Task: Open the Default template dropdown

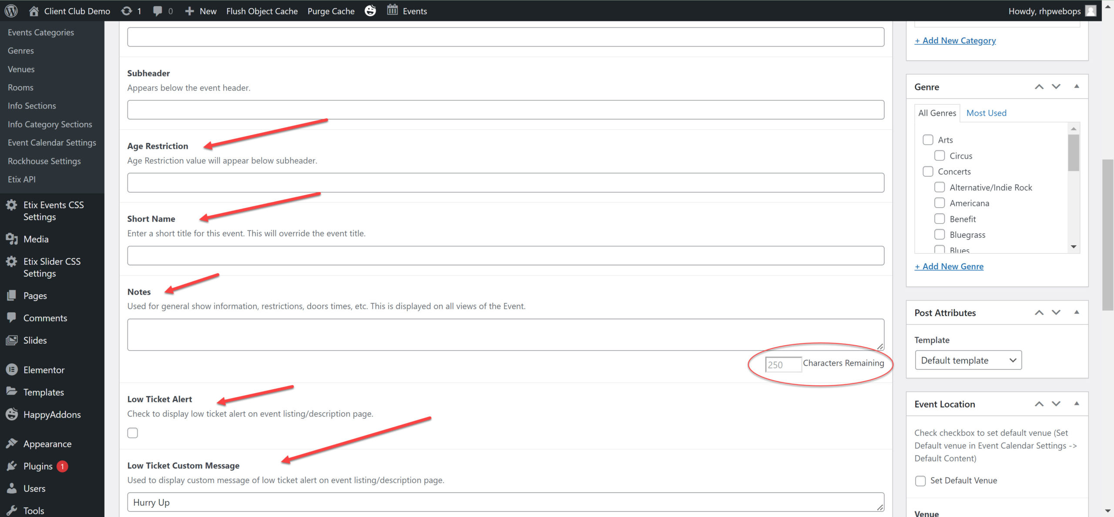Action: point(968,360)
